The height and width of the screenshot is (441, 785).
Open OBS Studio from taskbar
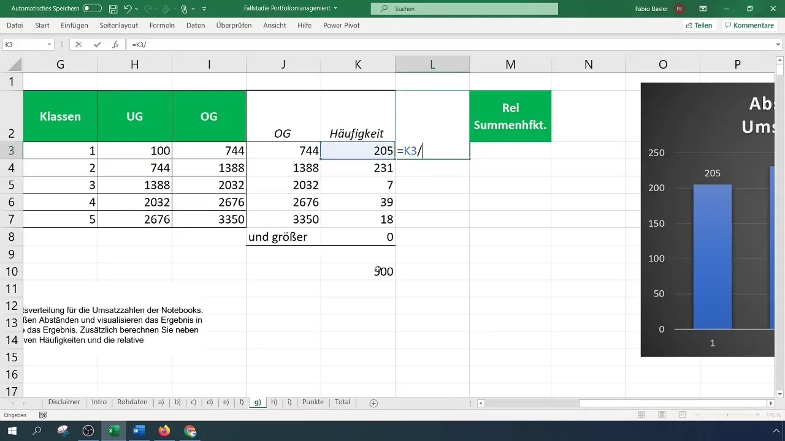[x=88, y=431]
